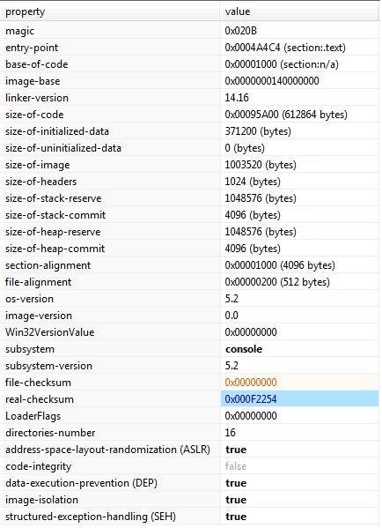This screenshot has height=528, width=382.
Task: Click the property column header
Action: tap(110, 11)
